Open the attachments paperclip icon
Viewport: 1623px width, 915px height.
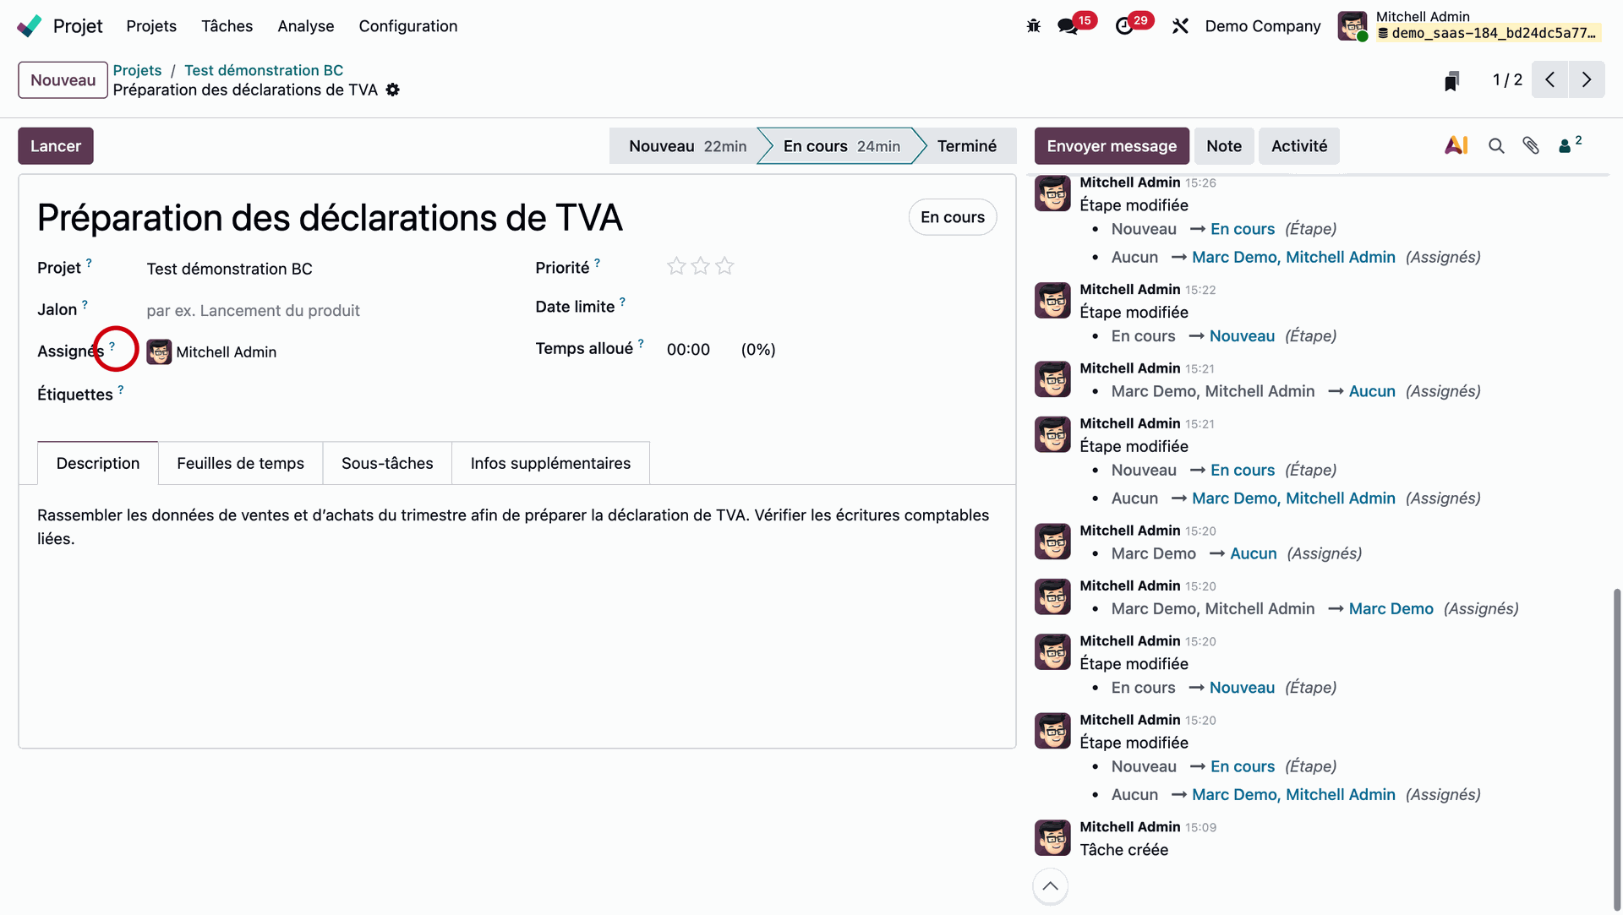click(x=1531, y=146)
